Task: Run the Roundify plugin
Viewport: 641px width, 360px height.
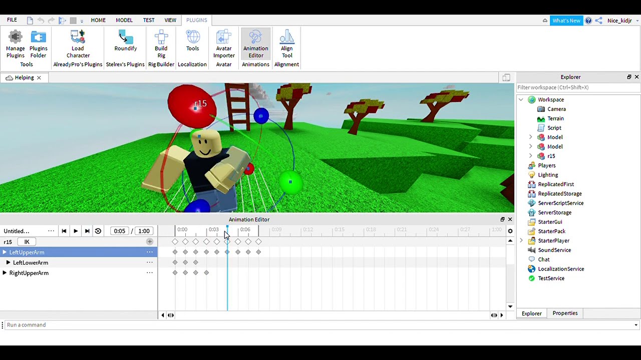Action: click(x=125, y=41)
